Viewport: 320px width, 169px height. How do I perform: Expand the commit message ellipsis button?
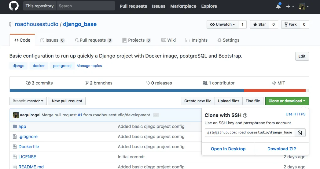(x=156, y=115)
